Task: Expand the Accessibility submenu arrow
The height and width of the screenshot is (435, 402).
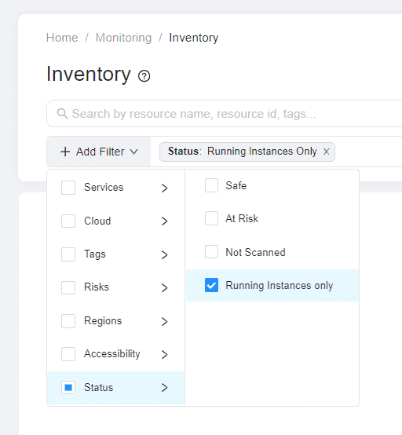Action: 165,354
